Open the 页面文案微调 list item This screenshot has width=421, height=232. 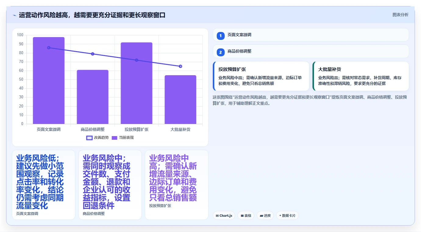tap(311, 35)
